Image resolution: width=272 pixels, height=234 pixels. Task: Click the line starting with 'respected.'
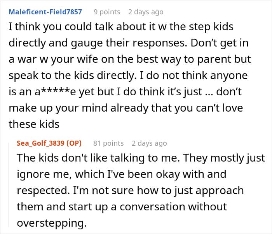pos(130,191)
